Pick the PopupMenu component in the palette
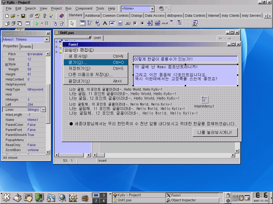This screenshot has width=273, height=204. (x=97, y=23)
